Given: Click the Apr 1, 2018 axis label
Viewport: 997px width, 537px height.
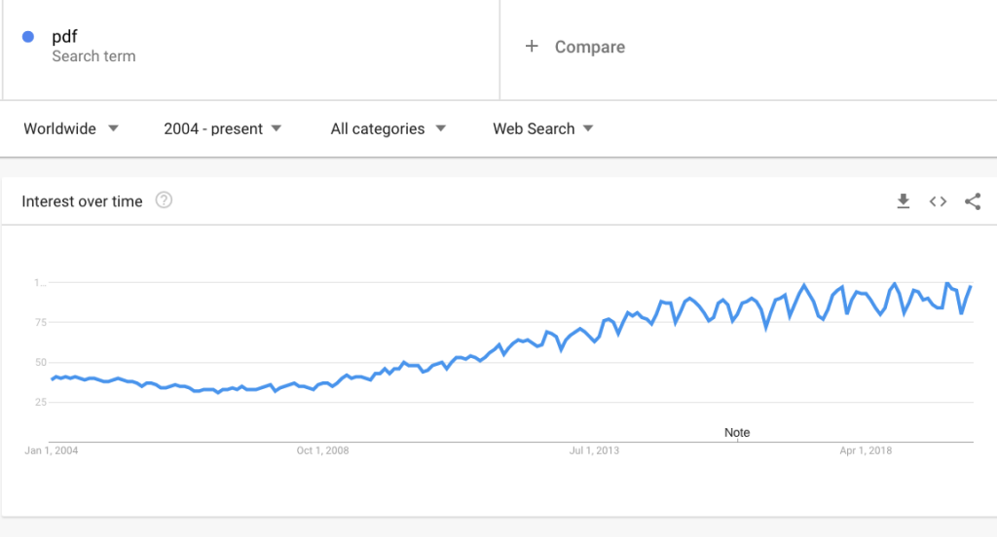Looking at the screenshot, I should tap(866, 450).
